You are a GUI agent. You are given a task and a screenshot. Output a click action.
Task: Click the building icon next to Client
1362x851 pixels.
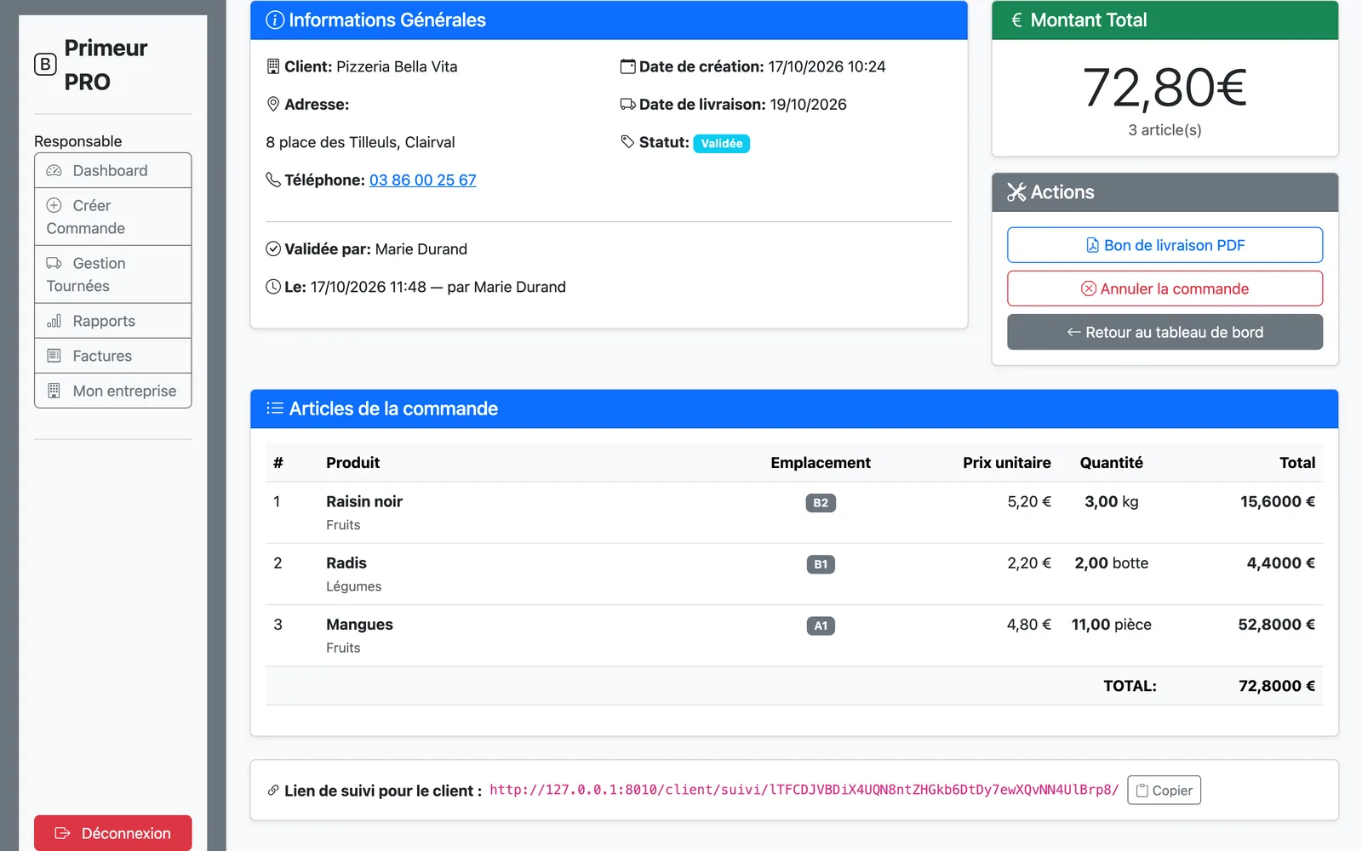(x=273, y=66)
